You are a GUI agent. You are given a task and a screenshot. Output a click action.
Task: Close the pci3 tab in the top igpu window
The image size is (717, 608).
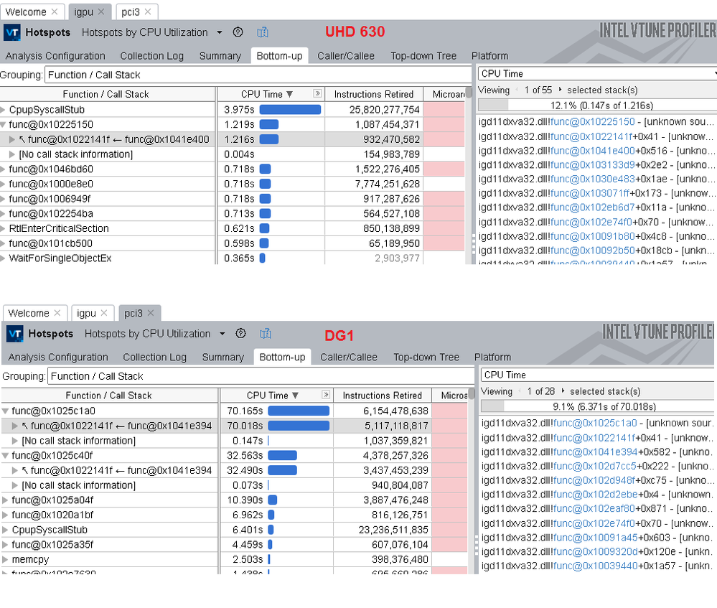pyautogui.click(x=148, y=11)
